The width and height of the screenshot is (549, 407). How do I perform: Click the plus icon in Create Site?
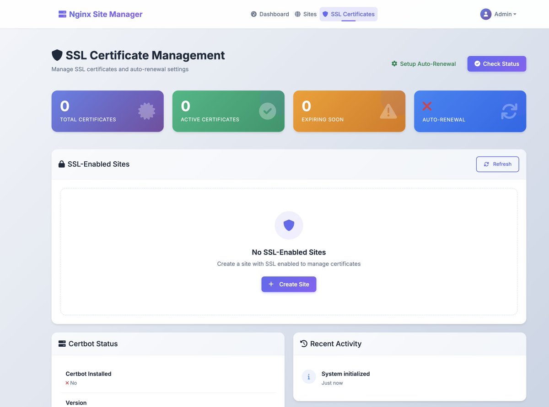click(271, 284)
